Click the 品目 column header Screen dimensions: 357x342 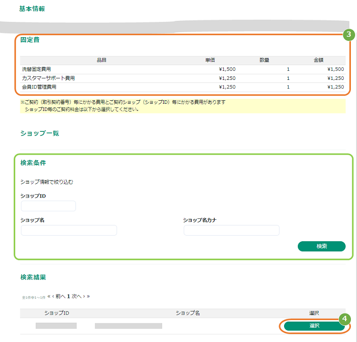click(x=101, y=60)
